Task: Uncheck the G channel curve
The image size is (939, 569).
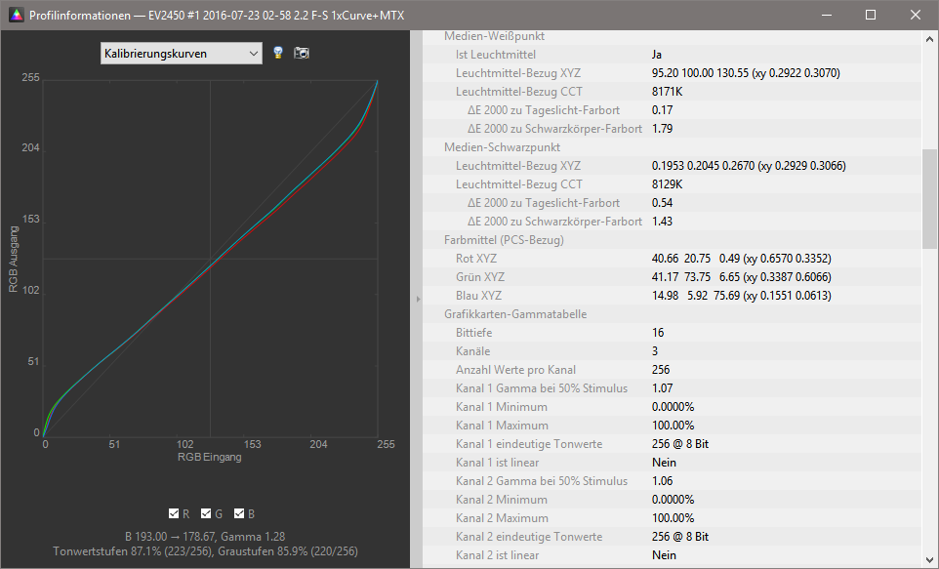Action: 207,513
